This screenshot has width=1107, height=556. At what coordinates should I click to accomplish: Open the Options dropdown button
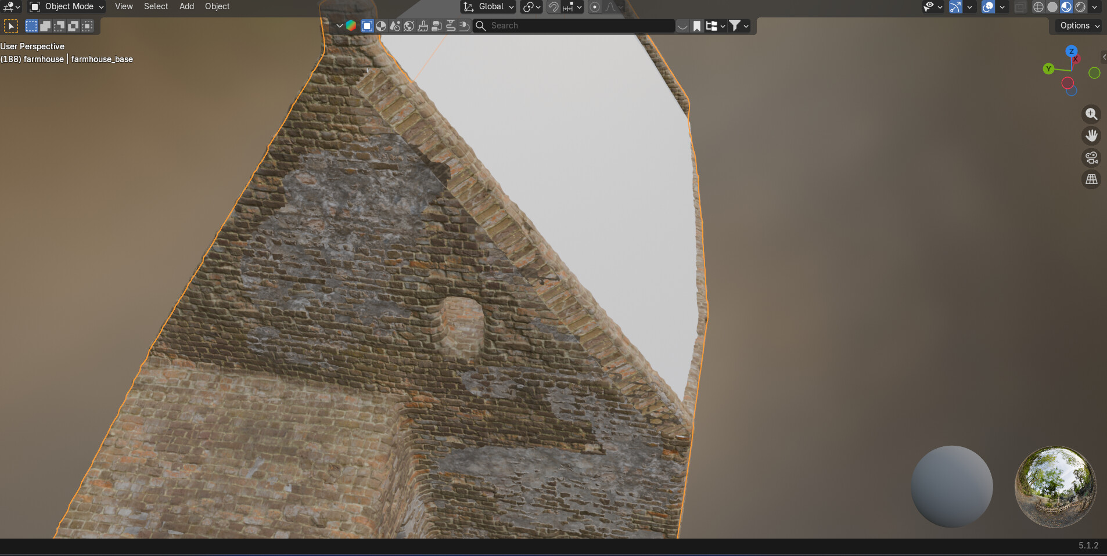(x=1080, y=26)
